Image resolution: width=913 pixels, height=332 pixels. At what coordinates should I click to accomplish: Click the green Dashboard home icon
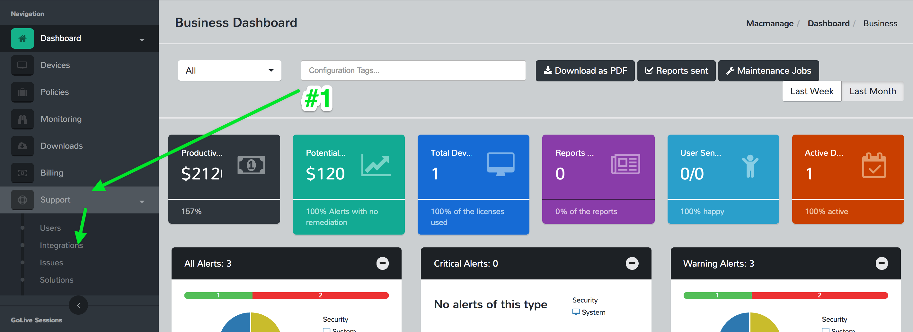(x=22, y=38)
